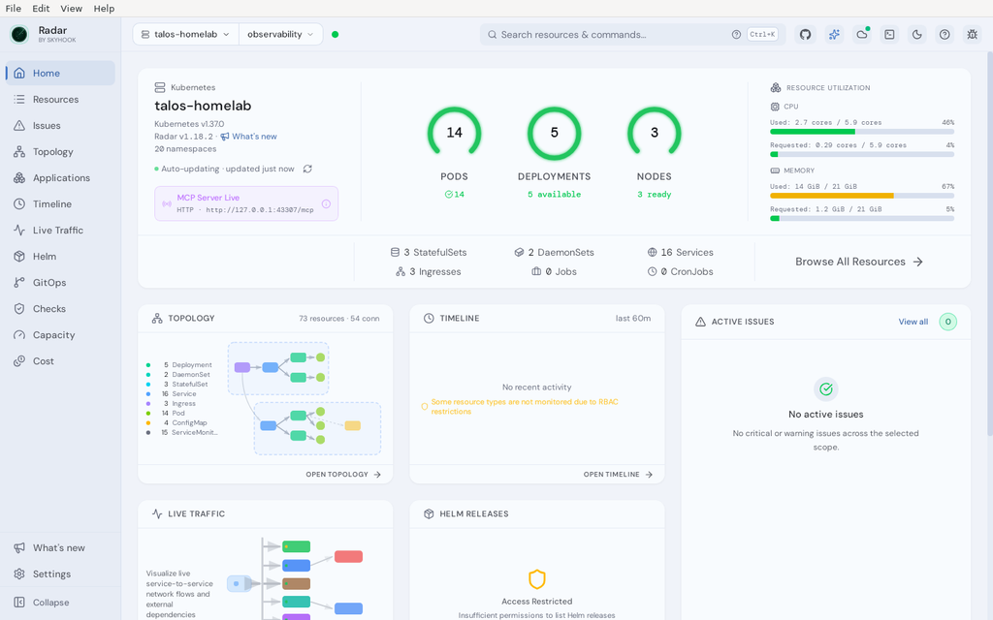Open 3 StatefulSets link
993x620 pixels.
[429, 252]
